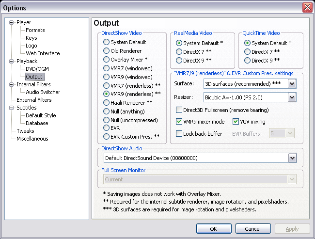Select Overlay Mixer for DirectShow Video
This screenshot has height=239, width=315.
click(x=106, y=60)
